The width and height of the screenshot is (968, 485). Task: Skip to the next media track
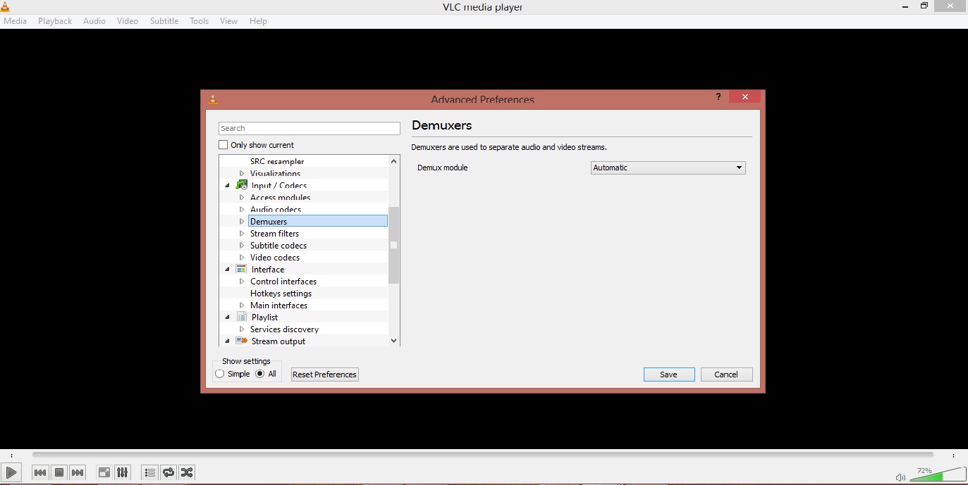78,472
